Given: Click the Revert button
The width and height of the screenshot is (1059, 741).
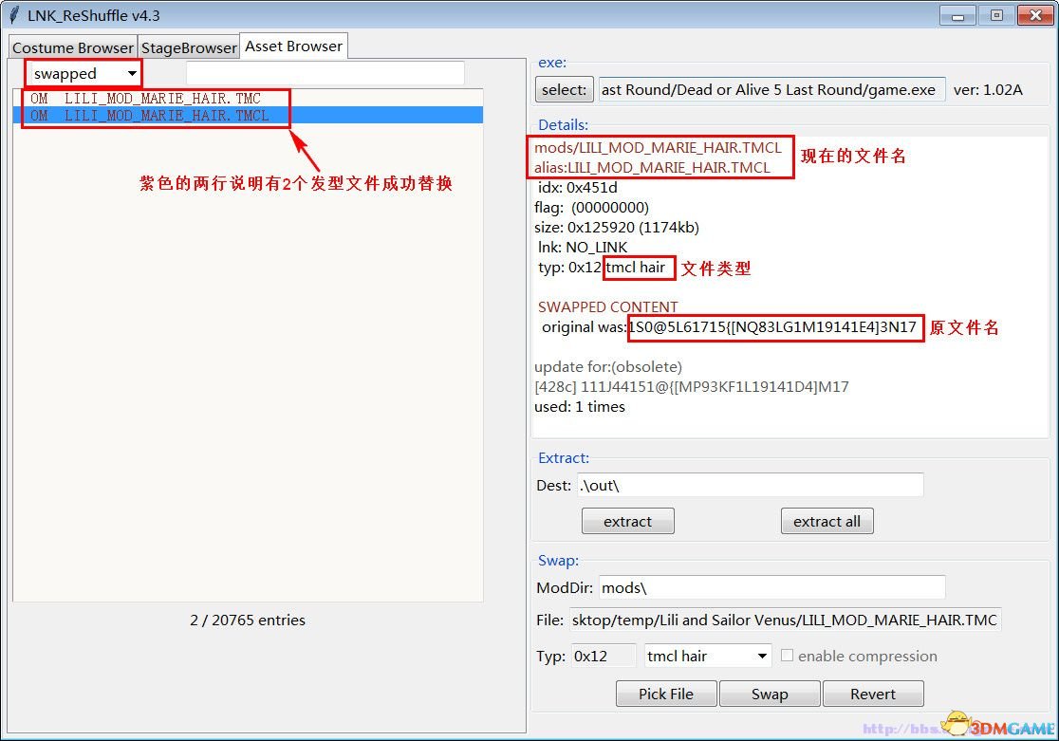Looking at the screenshot, I should 873,694.
